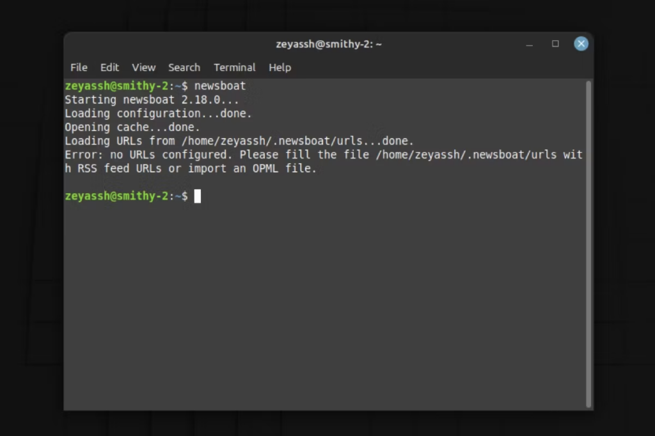Minimize the terminal window
Viewport: 655px width, 436px height.
[529, 44]
